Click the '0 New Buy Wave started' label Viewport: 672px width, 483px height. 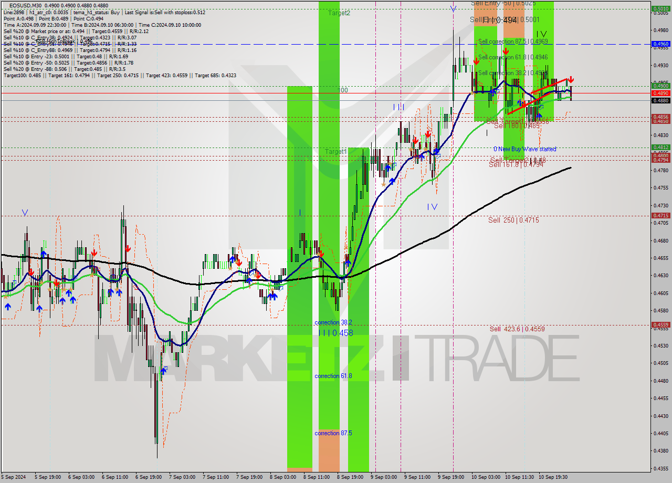point(524,149)
